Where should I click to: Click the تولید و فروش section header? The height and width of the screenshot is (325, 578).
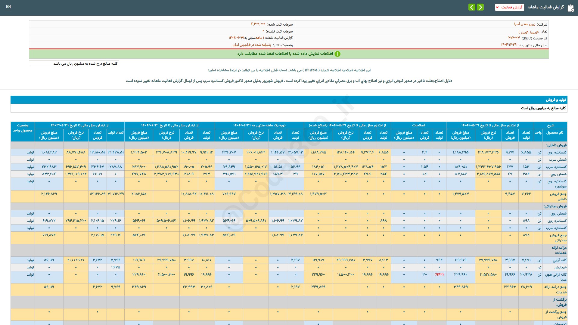[556, 100]
